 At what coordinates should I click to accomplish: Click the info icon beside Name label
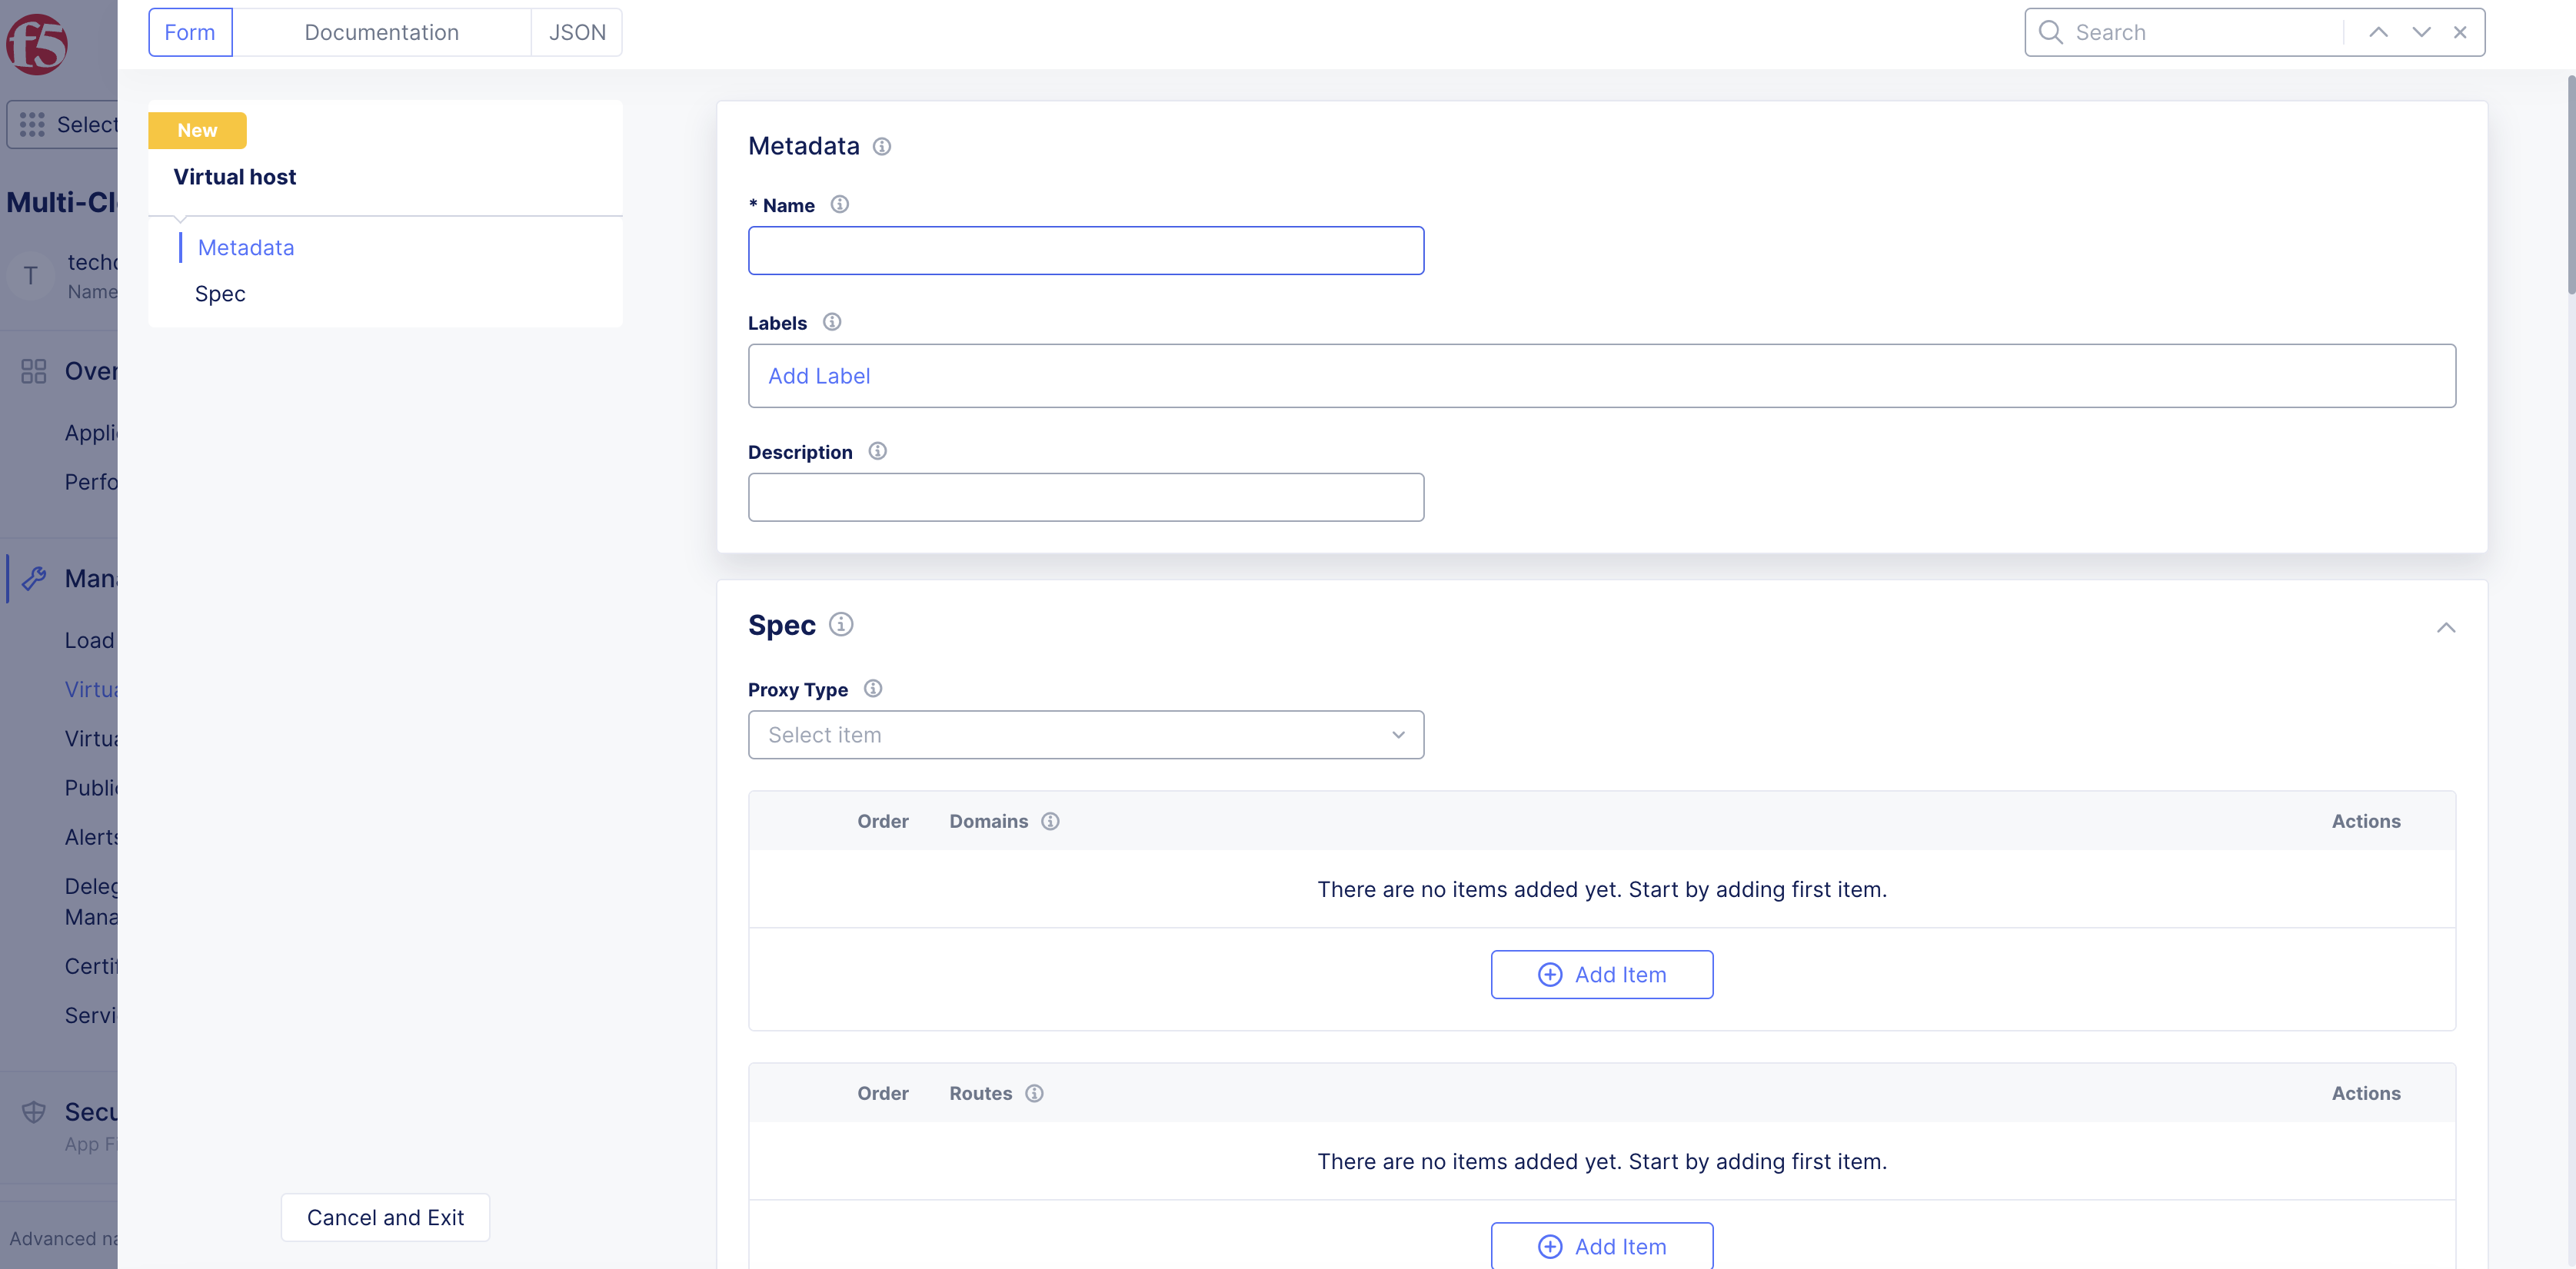(x=839, y=204)
